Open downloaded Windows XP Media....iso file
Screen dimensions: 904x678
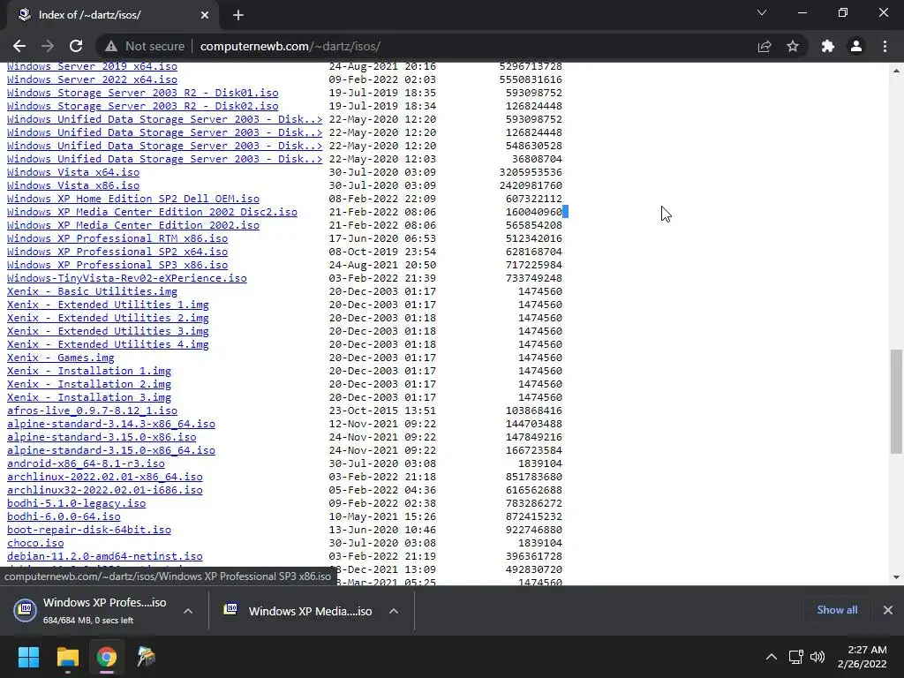[x=298, y=611]
